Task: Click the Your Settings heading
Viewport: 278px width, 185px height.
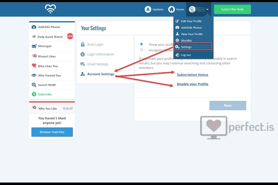Action: (x=93, y=28)
